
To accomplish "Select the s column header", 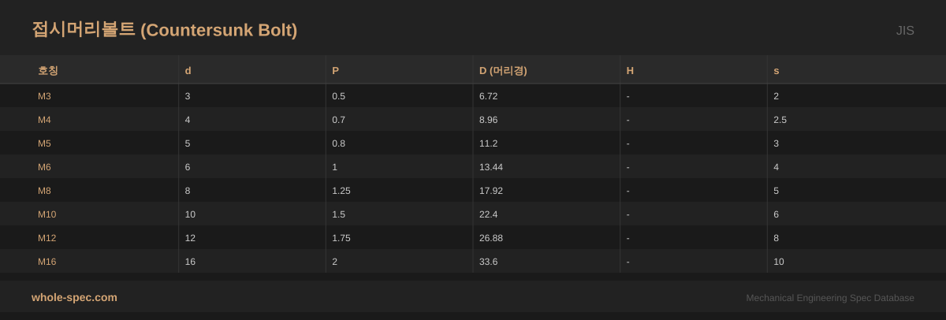I will point(776,70).
